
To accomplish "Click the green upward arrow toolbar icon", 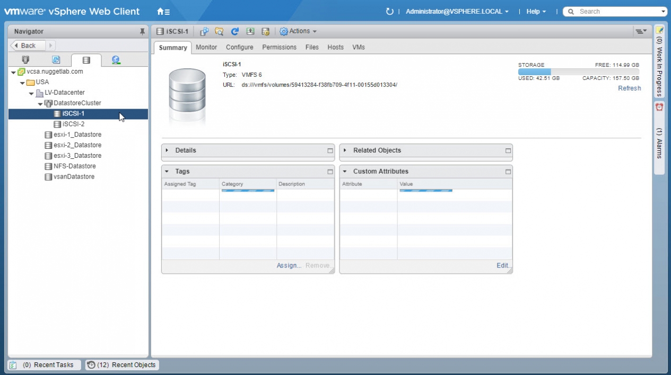I will click(250, 32).
